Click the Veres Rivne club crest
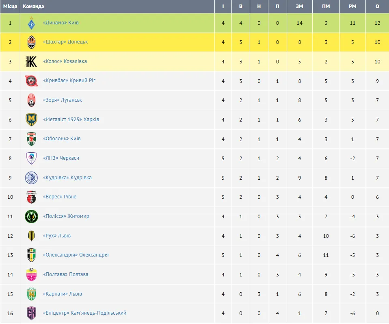 [31, 197]
